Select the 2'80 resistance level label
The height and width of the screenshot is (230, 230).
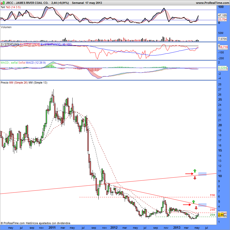click(213, 210)
